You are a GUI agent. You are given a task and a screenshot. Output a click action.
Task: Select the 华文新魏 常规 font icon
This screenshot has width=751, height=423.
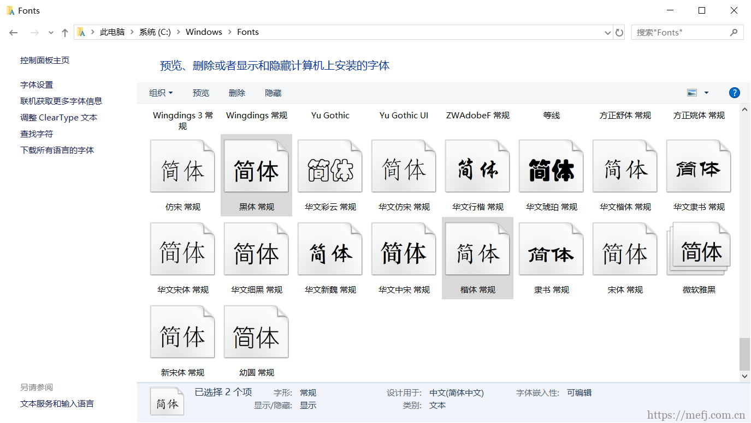click(x=330, y=249)
